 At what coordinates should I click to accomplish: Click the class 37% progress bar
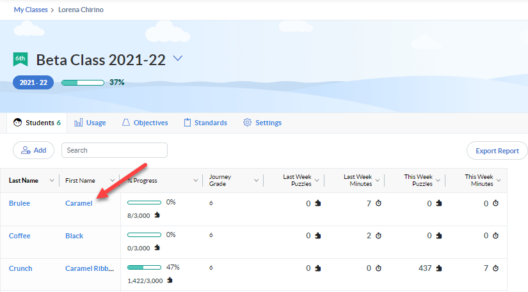[x=83, y=82]
